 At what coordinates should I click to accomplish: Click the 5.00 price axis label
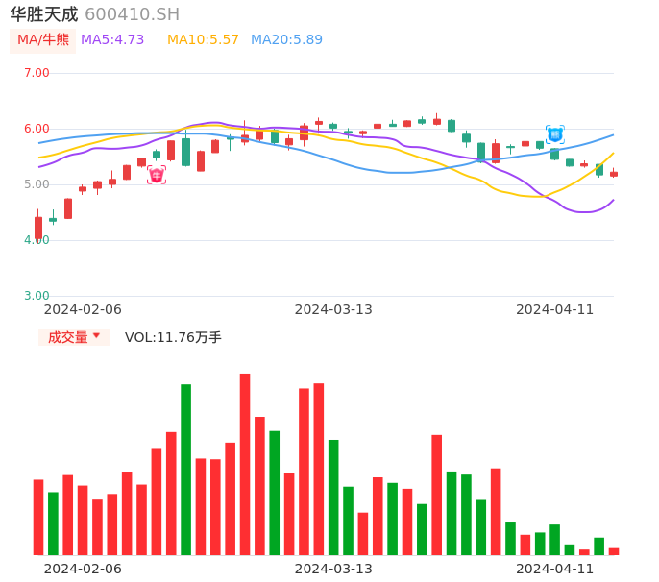pyautogui.click(x=37, y=184)
